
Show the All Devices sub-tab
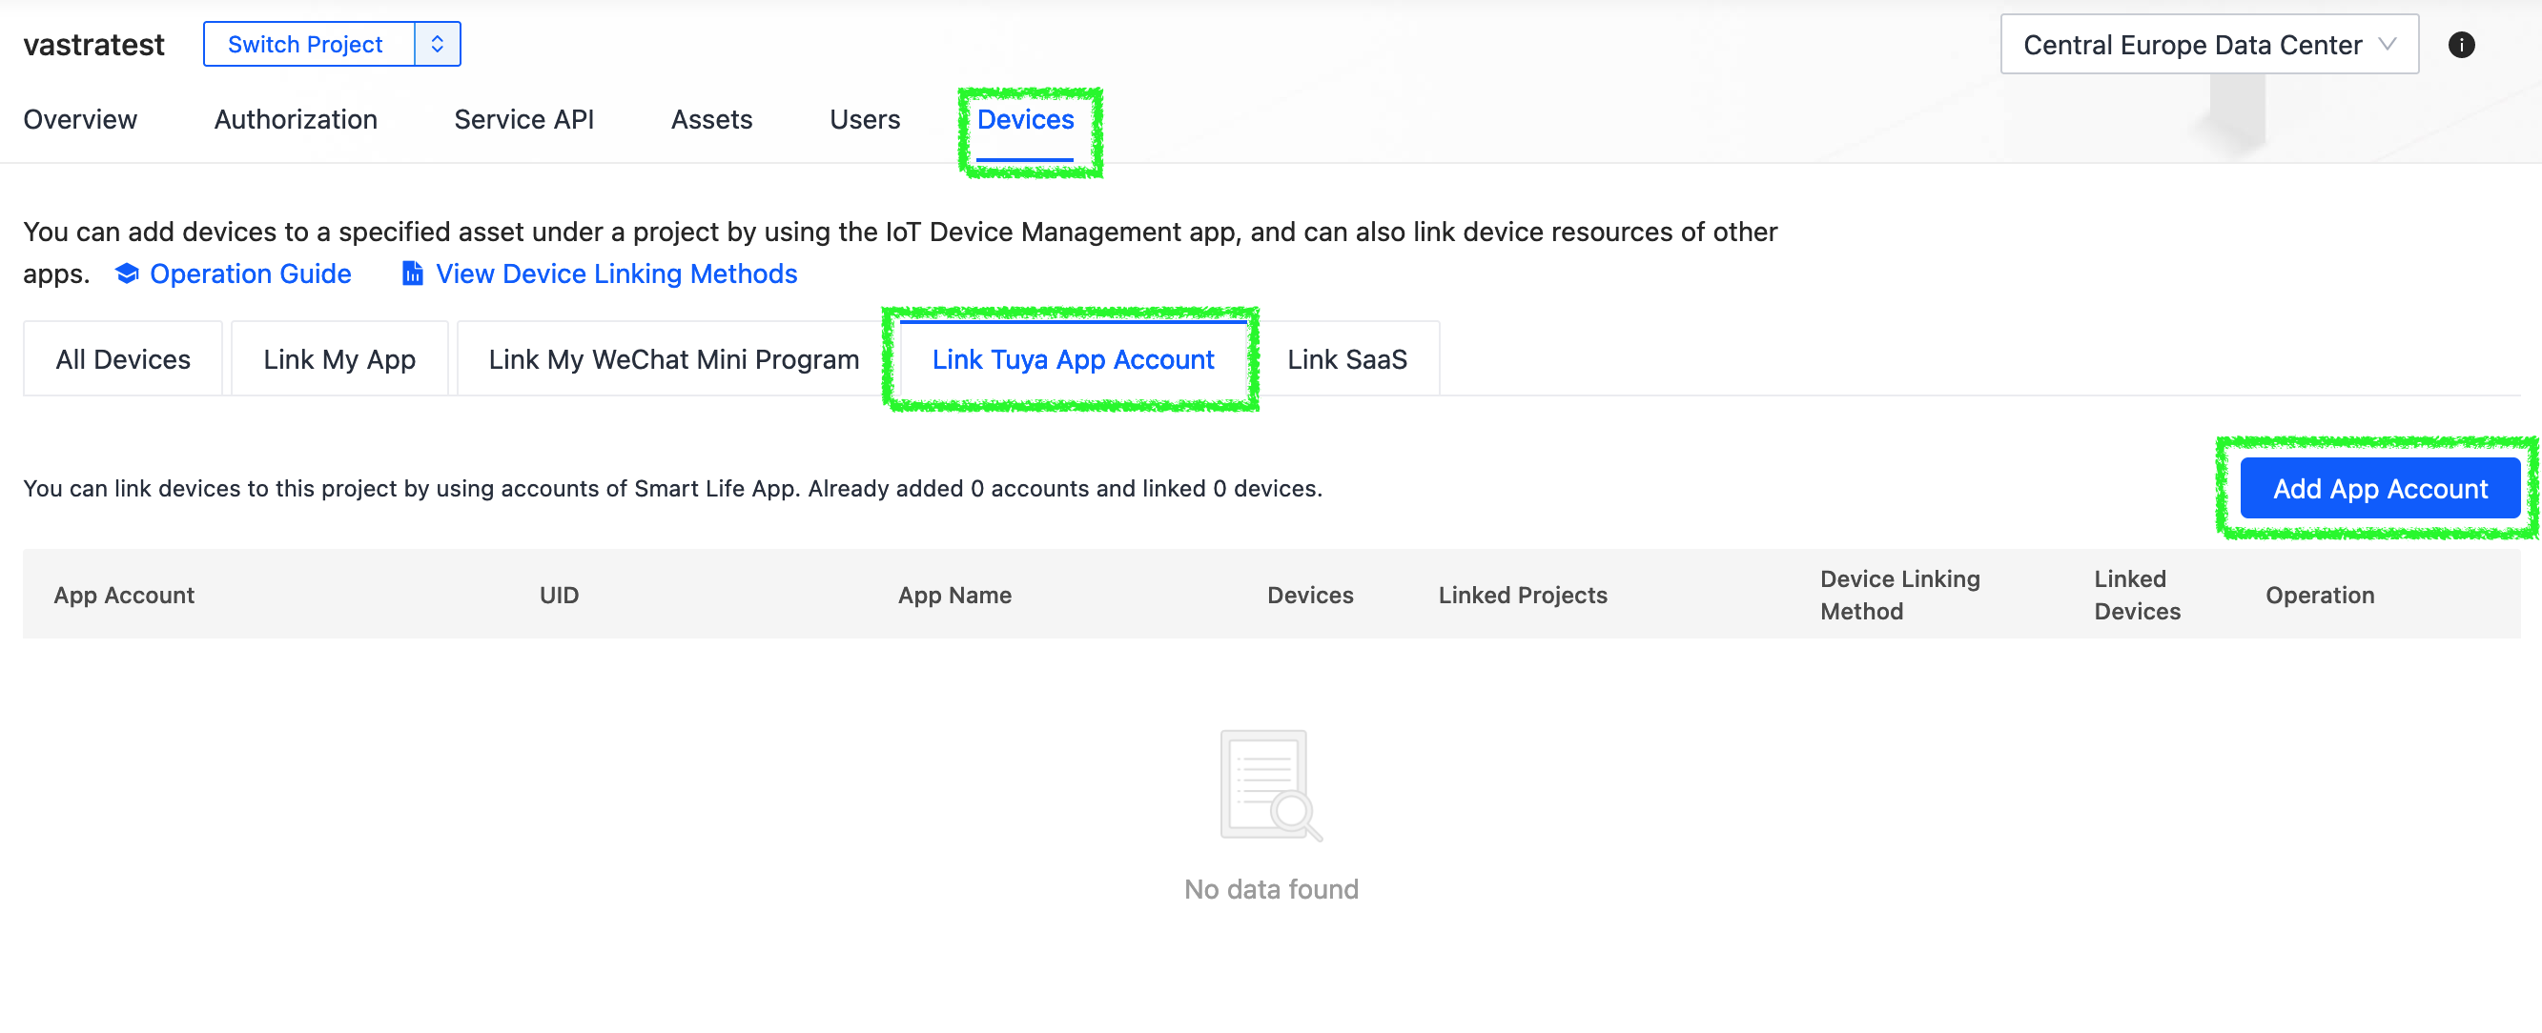point(122,359)
